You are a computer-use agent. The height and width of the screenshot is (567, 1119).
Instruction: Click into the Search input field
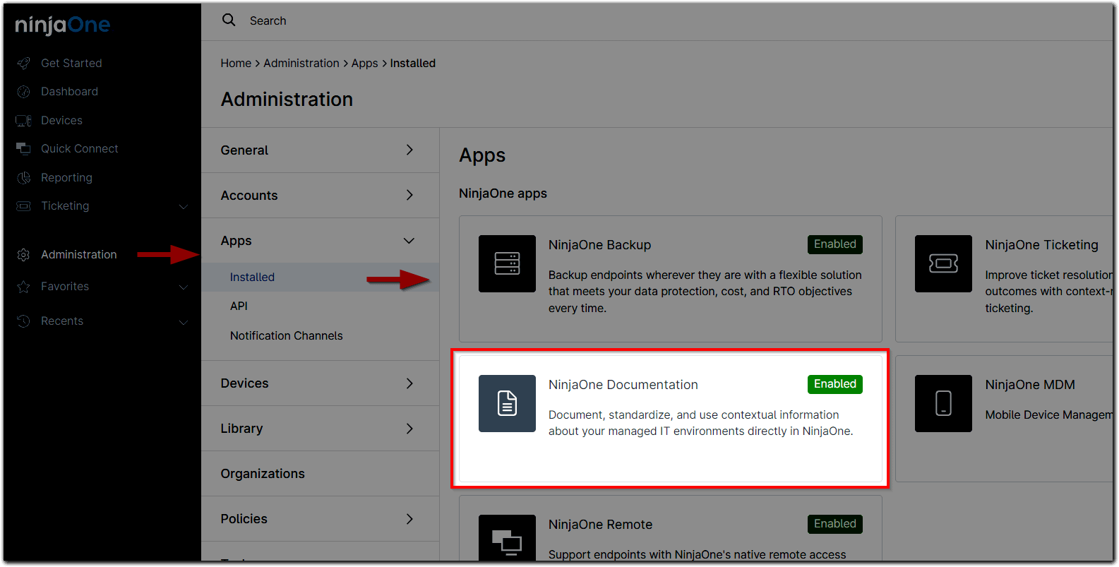coord(494,21)
